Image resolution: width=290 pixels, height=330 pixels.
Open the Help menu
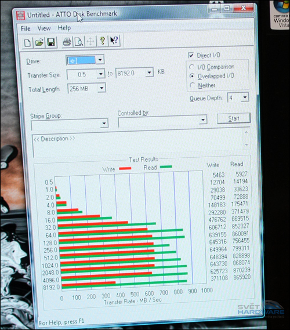[x=64, y=28]
